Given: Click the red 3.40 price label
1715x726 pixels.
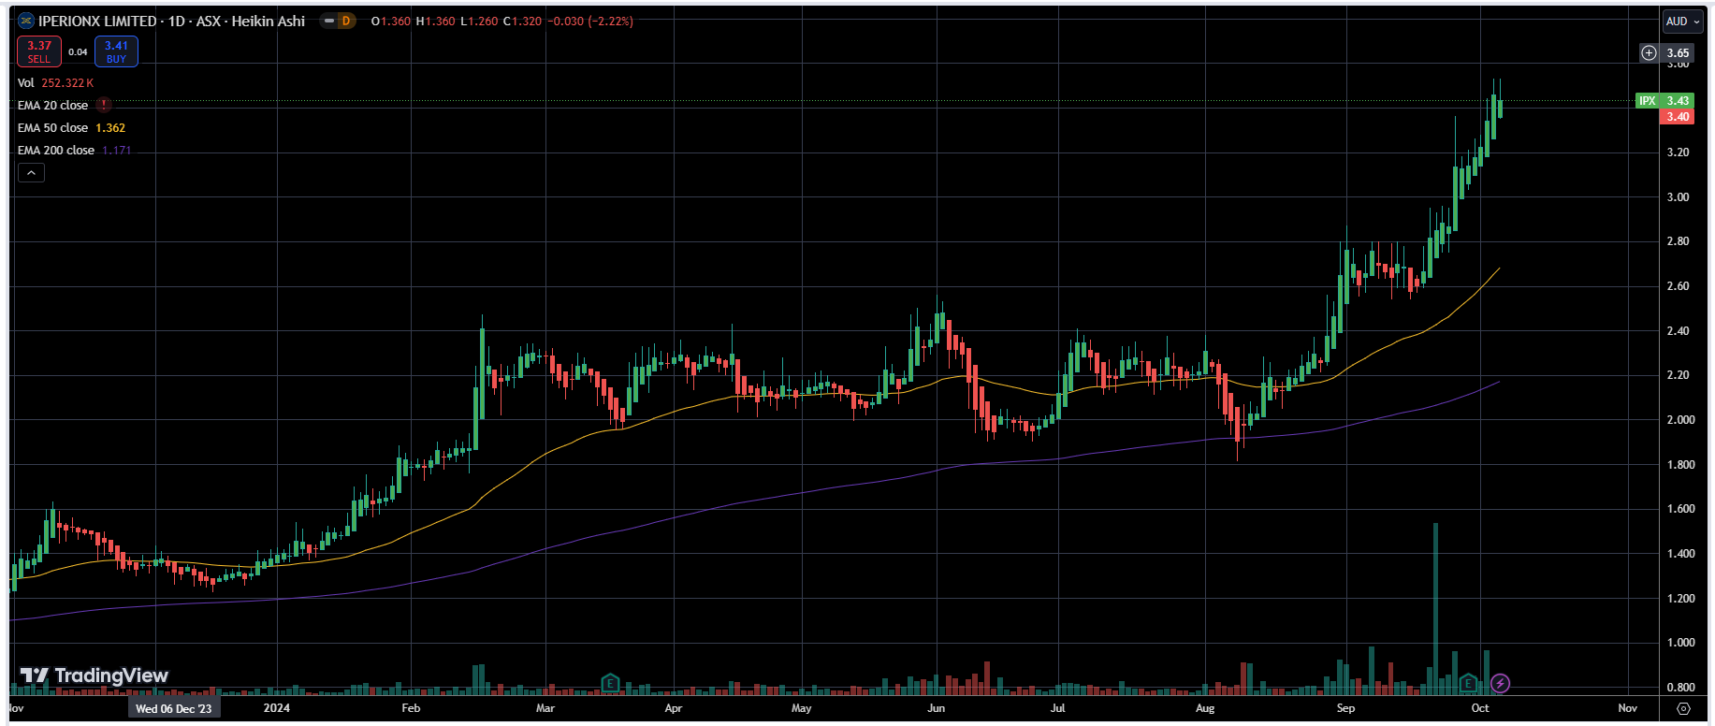Looking at the screenshot, I should pyautogui.click(x=1677, y=117).
